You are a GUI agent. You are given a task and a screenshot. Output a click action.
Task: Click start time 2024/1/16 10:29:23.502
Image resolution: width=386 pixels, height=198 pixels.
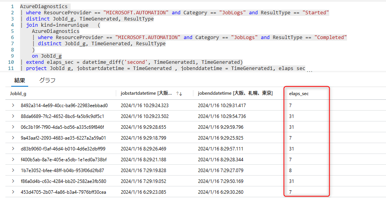[x=145, y=116]
